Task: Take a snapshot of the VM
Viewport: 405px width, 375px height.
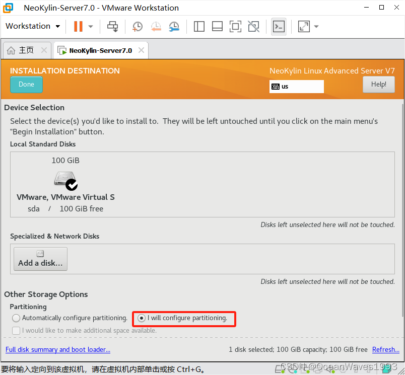Action: point(138,26)
